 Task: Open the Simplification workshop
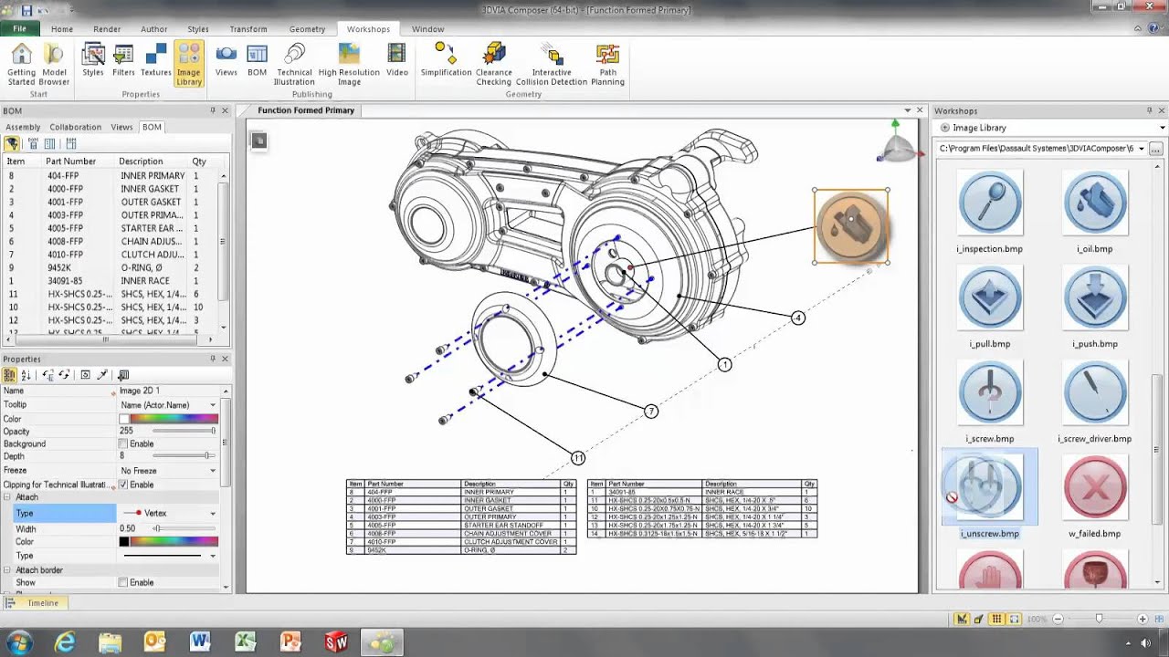pyautogui.click(x=446, y=60)
